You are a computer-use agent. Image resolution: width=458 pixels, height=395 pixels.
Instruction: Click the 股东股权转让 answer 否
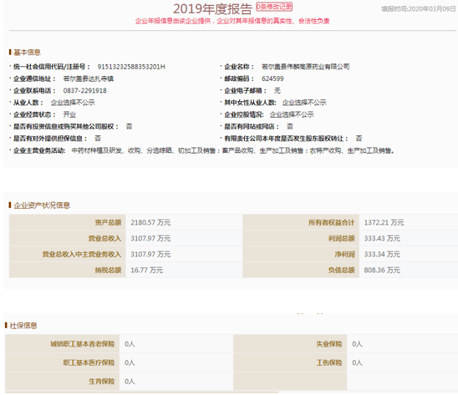pos(359,139)
